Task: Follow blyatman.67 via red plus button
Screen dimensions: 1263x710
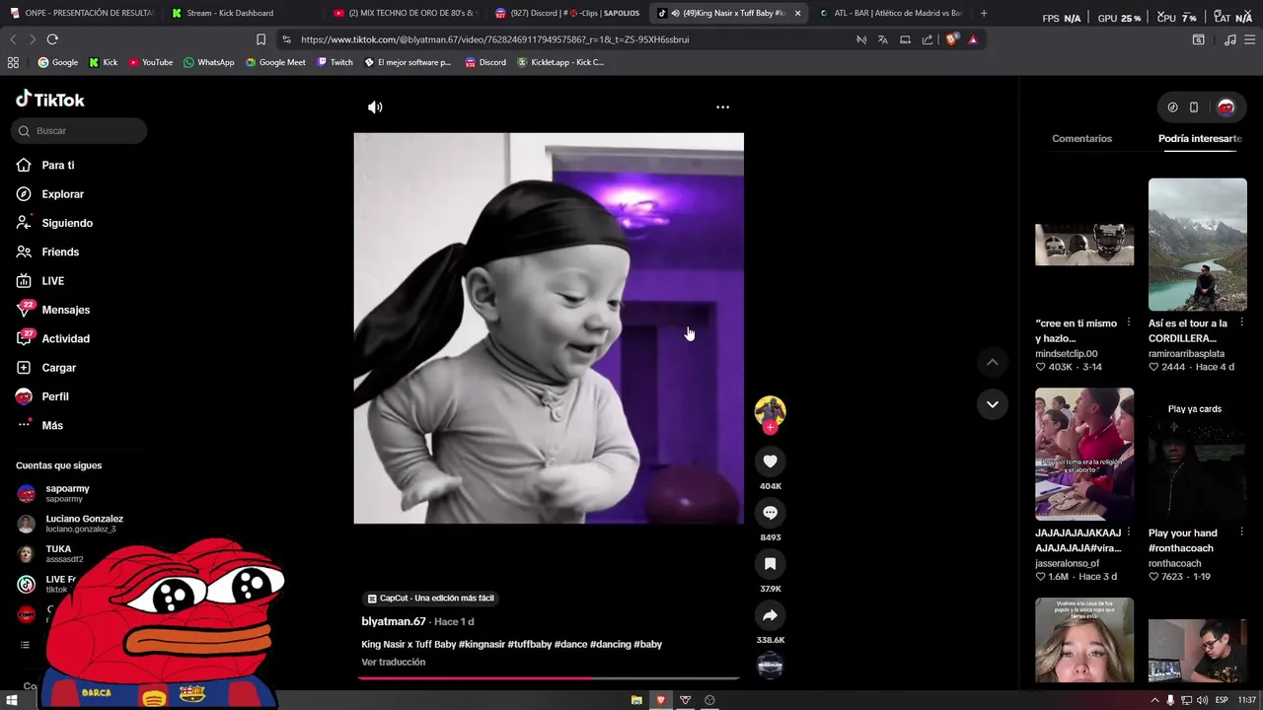Action: coord(770,427)
